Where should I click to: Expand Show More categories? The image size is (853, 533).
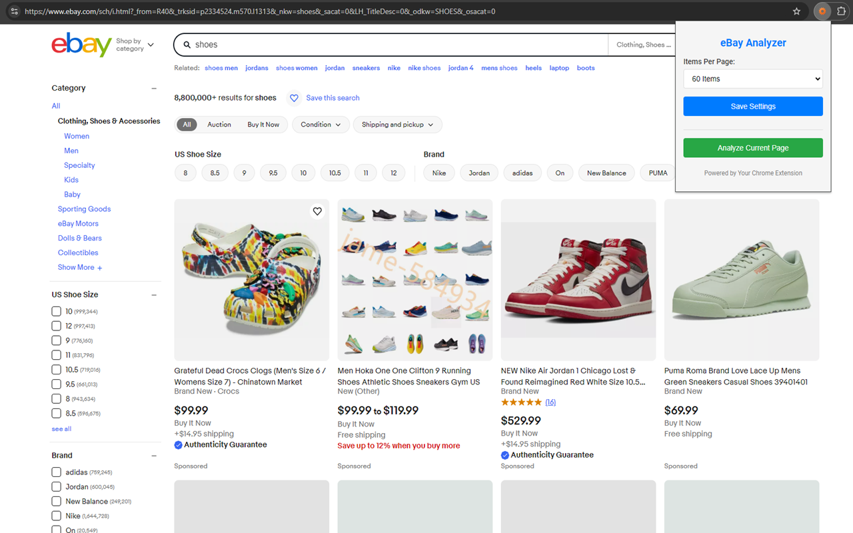(x=80, y=268)
